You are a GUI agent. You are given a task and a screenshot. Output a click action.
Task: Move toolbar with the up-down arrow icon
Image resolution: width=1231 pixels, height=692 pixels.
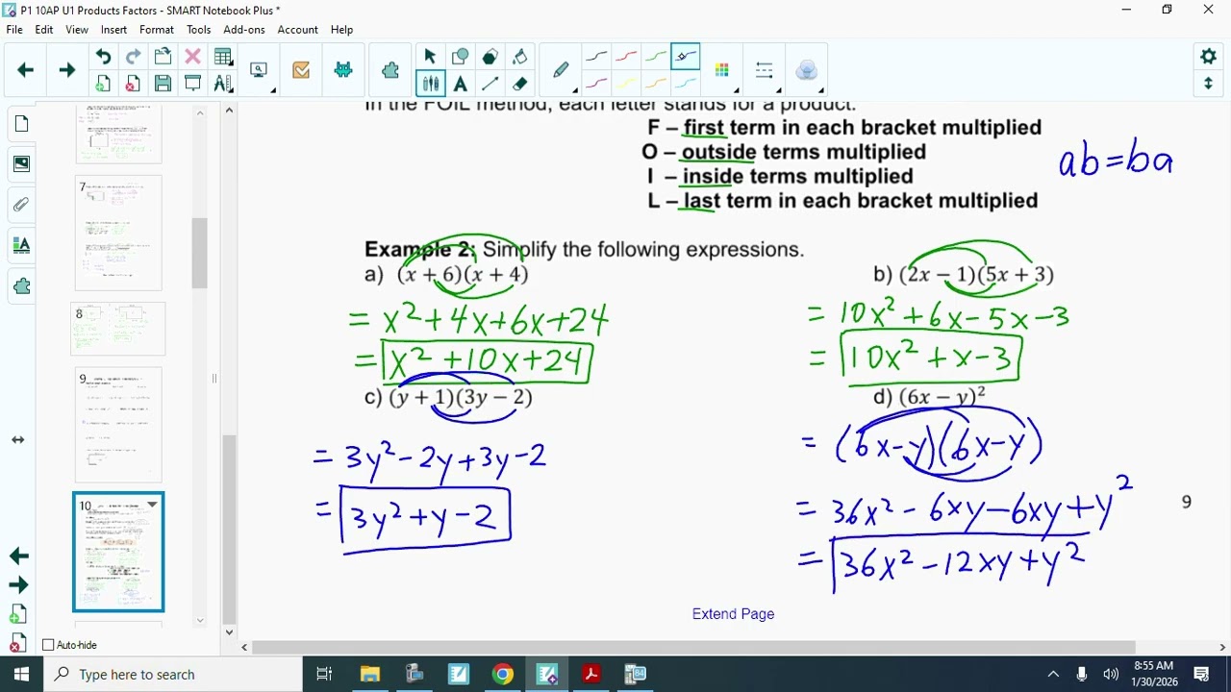[x=1208, y=84]
